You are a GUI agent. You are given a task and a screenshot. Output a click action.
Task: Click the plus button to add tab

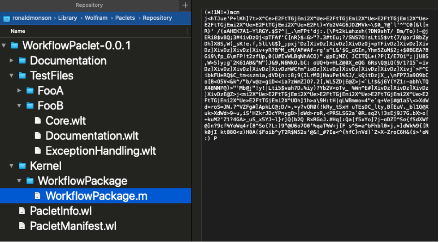[185, 5]
